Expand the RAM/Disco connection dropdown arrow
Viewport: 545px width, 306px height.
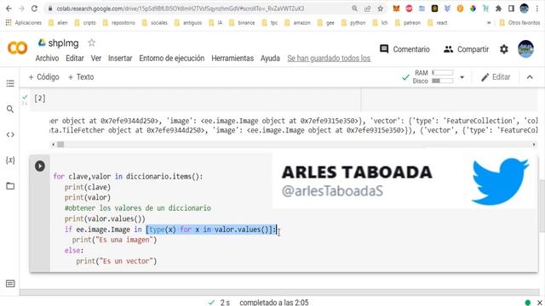[x=462, y=77]
